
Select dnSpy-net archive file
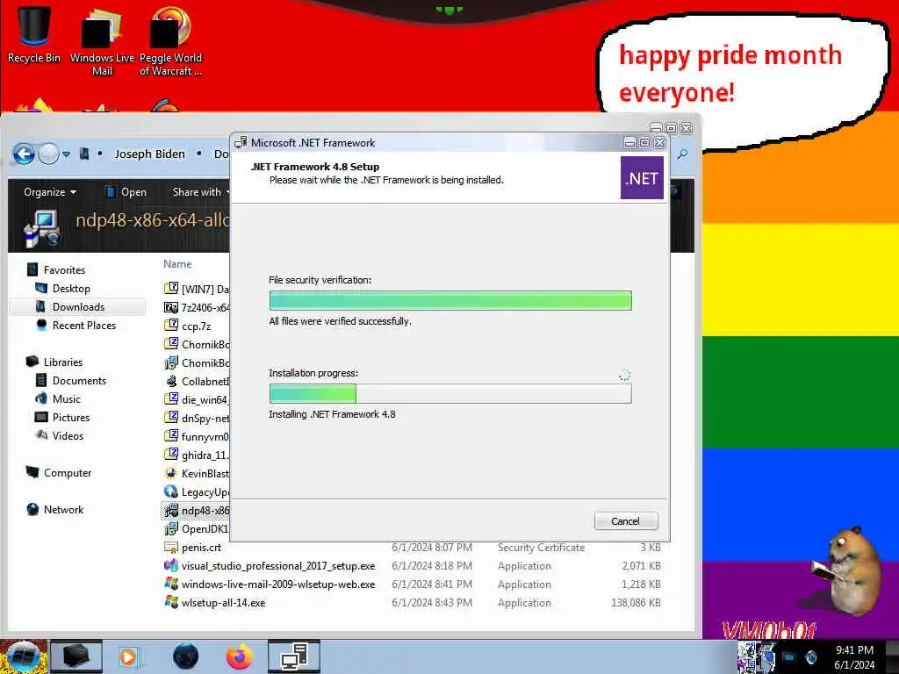[196, 419]
